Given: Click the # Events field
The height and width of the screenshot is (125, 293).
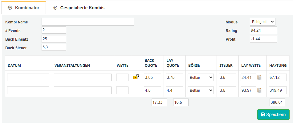Looking at the screenshot, I should pyautogui.click(x=54, y=30).
